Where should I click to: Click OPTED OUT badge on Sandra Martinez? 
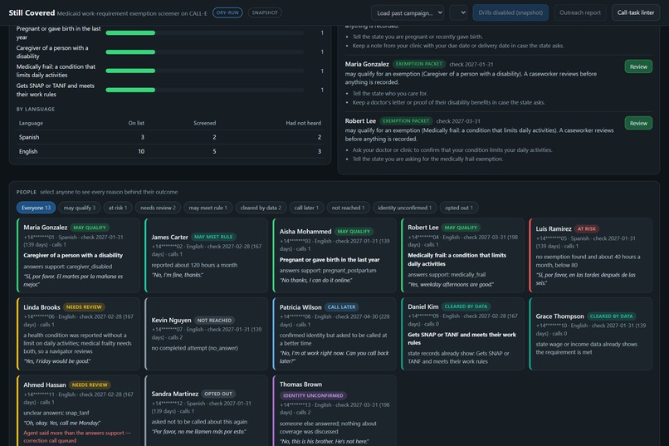[218, 394]
